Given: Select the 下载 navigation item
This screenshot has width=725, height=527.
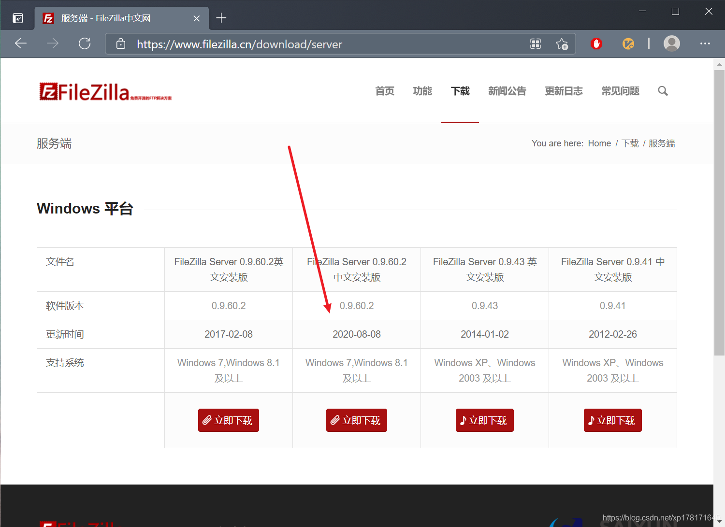Looking at the screenshot, I should click(x=460, y=91).
